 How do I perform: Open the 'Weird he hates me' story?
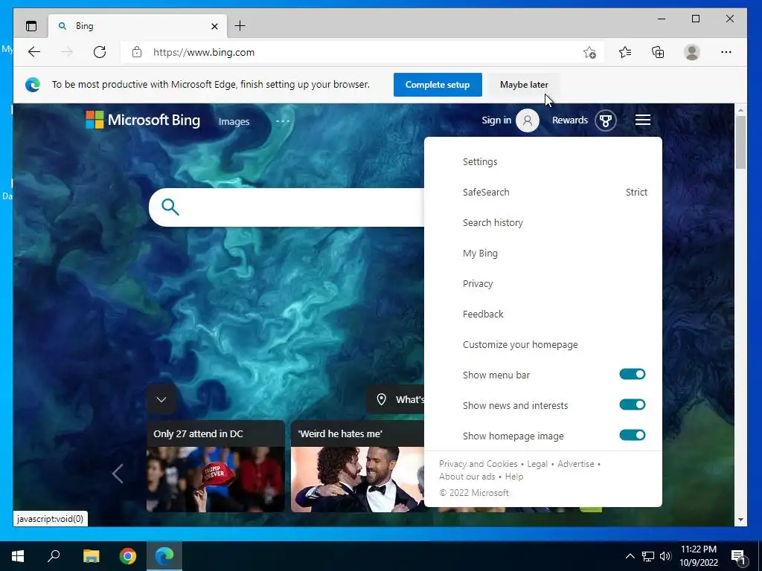click(358, 466)
